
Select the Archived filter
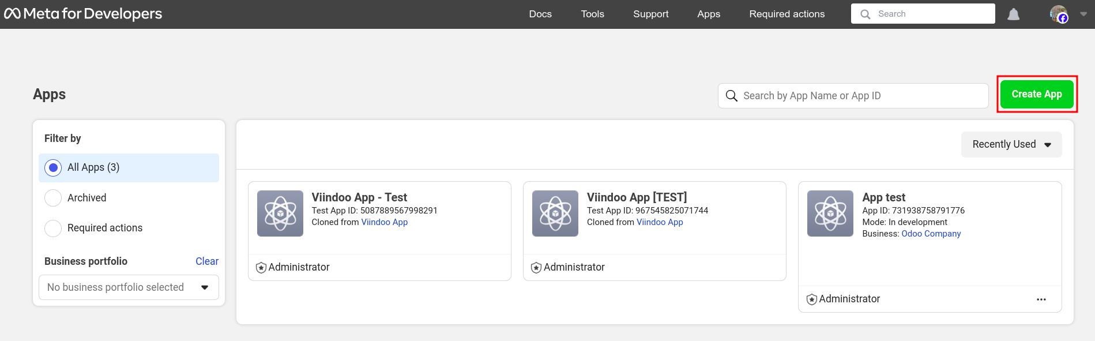tap(53, 198)
